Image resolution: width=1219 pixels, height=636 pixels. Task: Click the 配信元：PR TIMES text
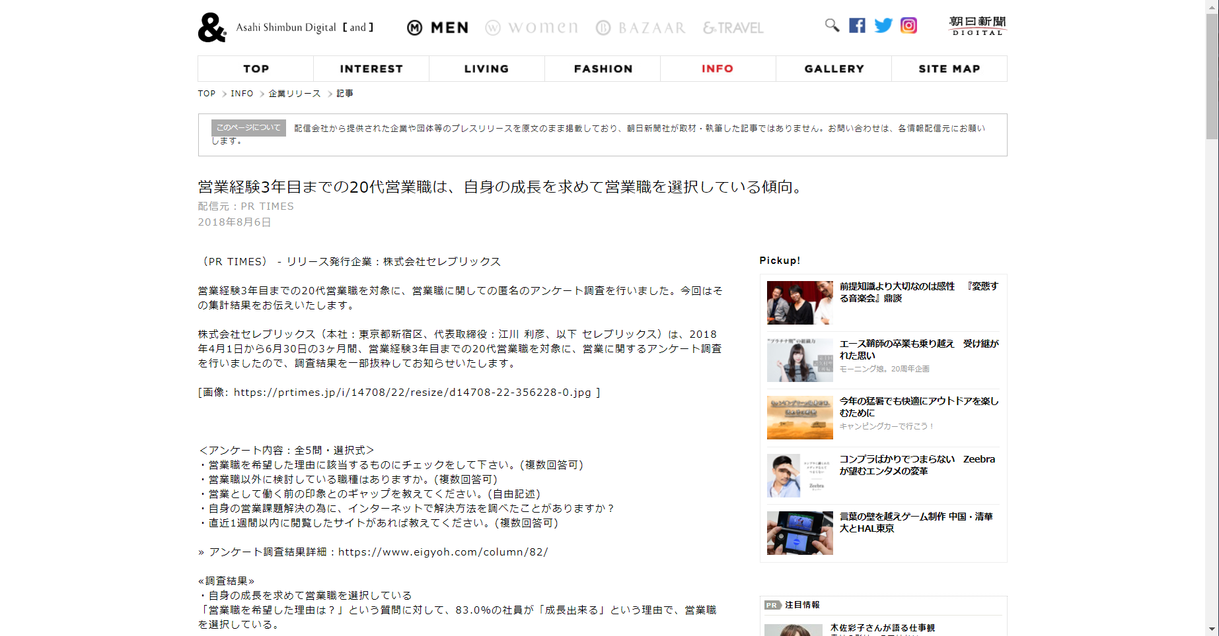pyautogui.click(x=246, y=207)
